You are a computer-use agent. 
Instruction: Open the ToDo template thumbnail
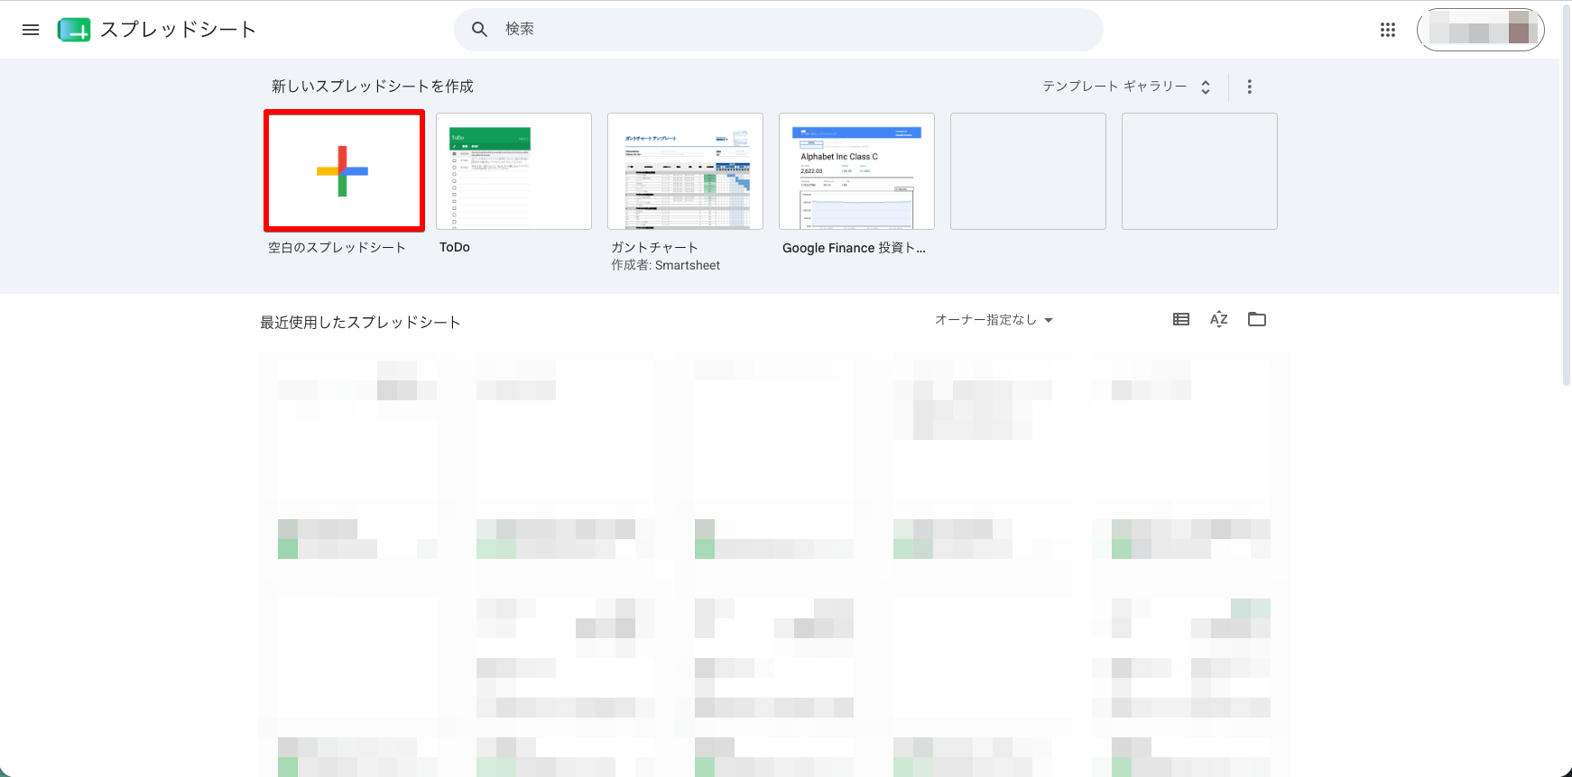coord(513,171)
